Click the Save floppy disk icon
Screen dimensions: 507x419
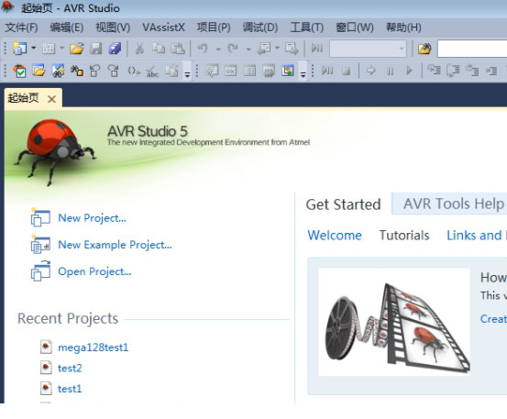click(x=96, y=49)
